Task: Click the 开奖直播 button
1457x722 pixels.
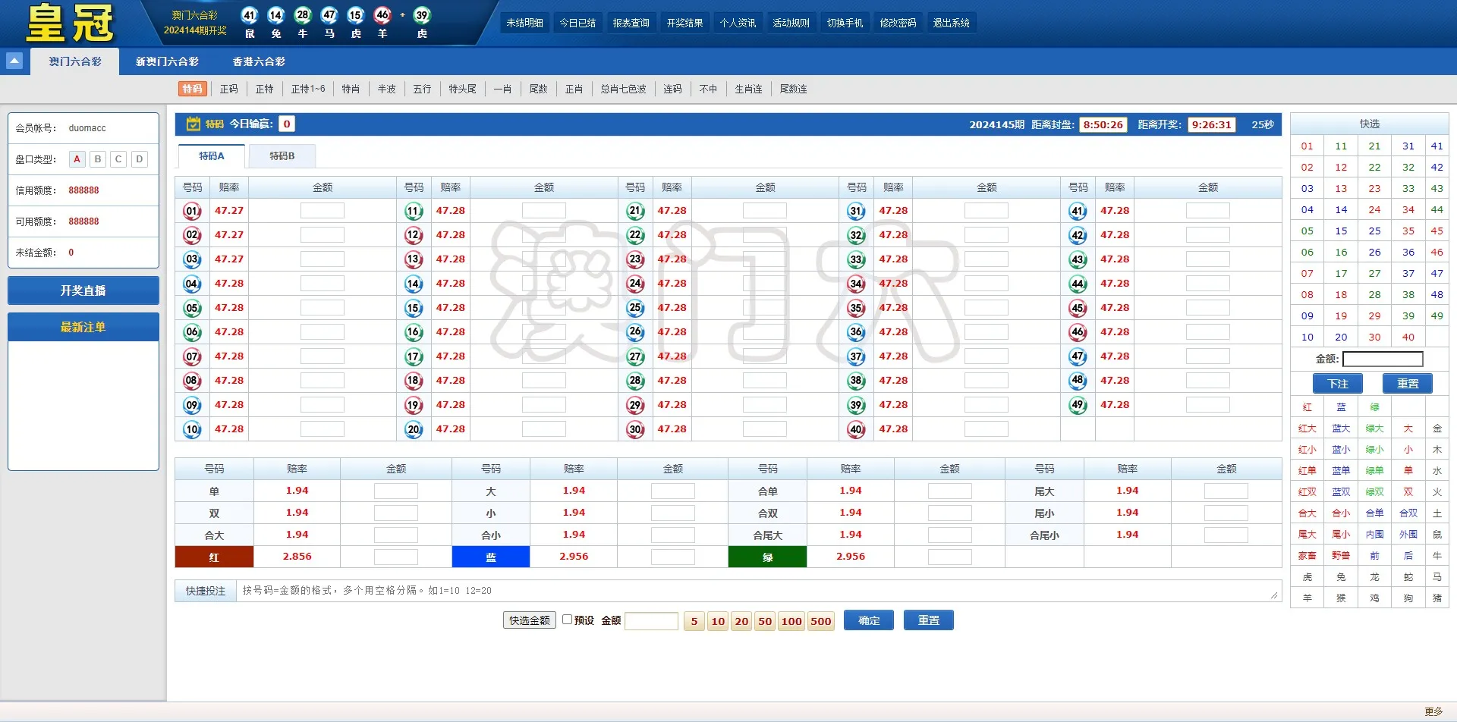Action: point(83,290)
